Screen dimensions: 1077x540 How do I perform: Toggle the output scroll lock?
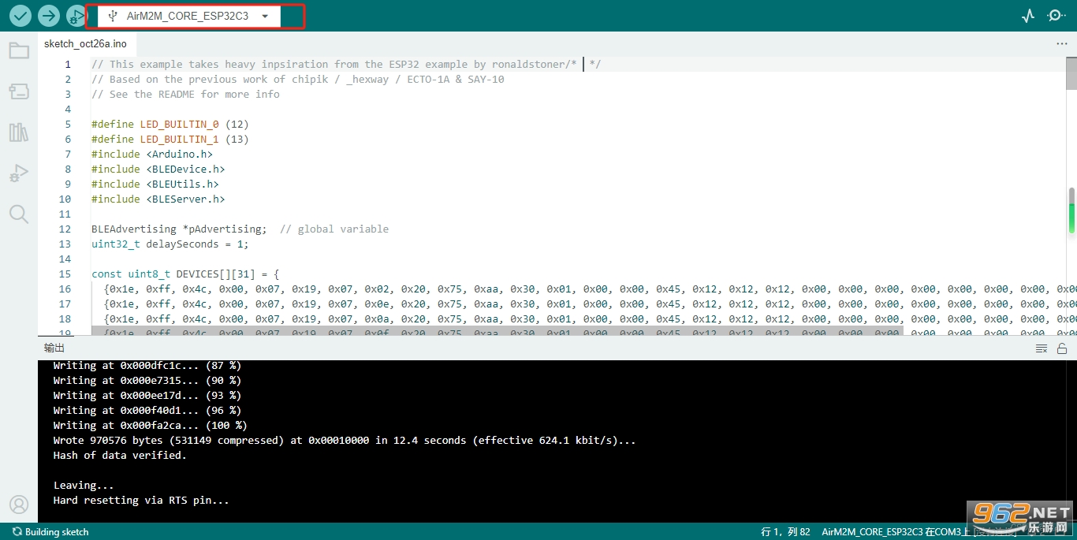[1062, 348]
